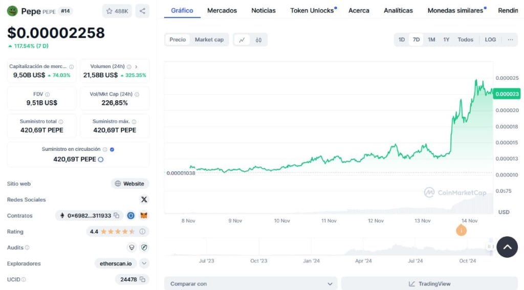Open Volumen (24h) details chevron

136,66
